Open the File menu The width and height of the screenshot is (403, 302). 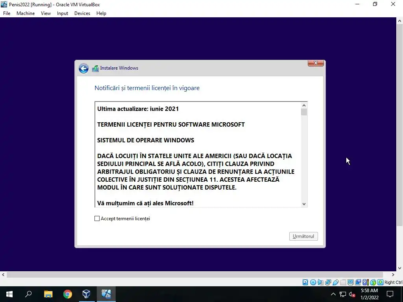7,13
